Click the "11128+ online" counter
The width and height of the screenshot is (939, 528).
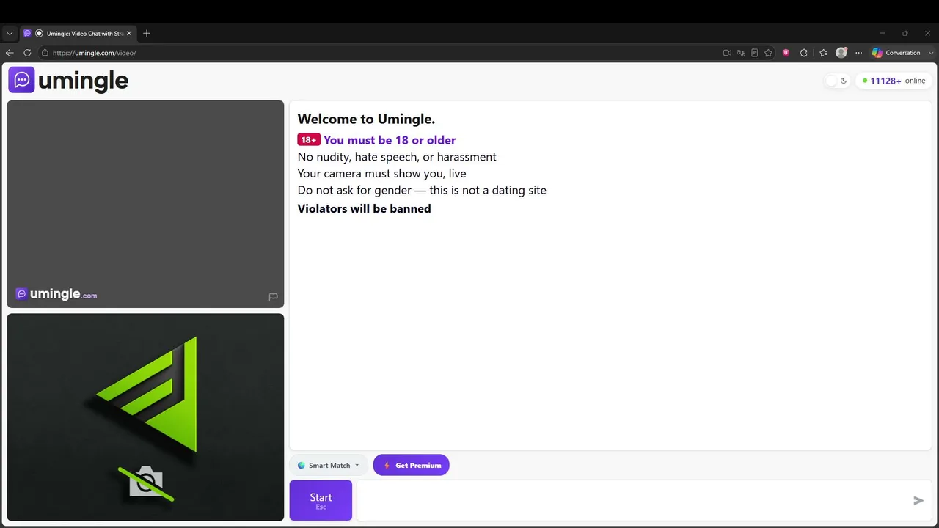click(x=894, y=81)
